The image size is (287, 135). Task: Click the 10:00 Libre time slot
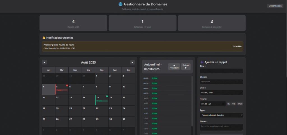coord(167,98)
